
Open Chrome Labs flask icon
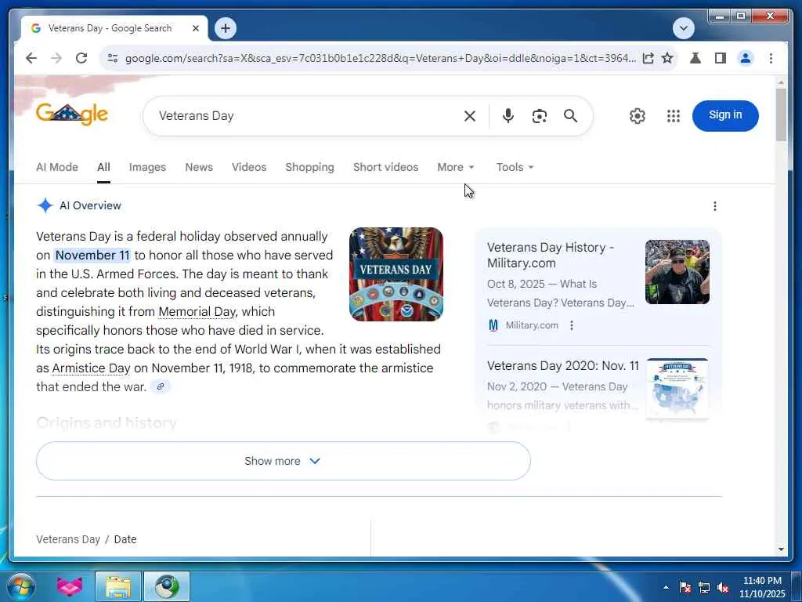695,58
